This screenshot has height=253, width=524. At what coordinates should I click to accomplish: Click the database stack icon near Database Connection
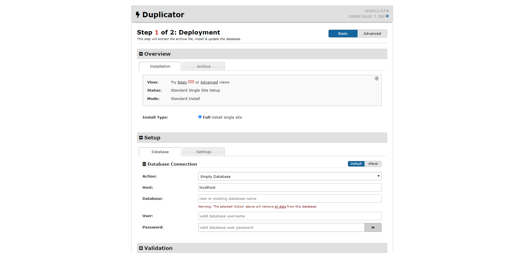point(144,164)
